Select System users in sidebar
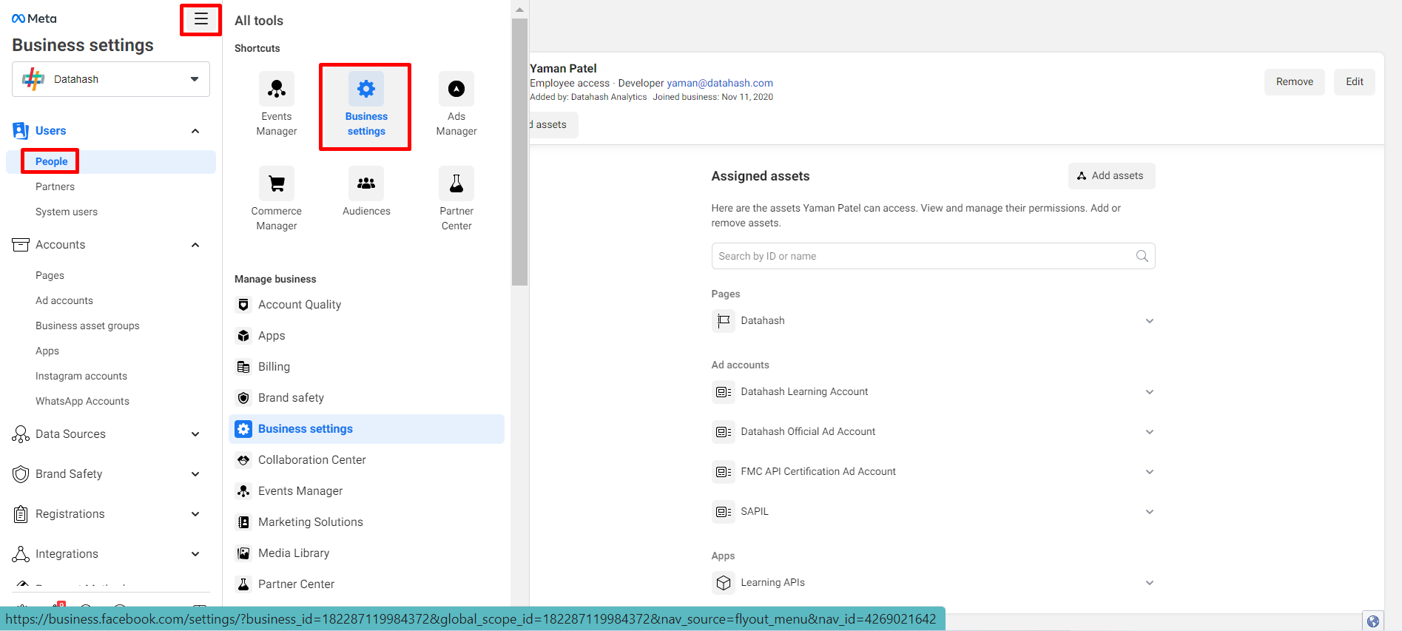1402x631 pixels. pyautogui.click(x=67, y=212)
